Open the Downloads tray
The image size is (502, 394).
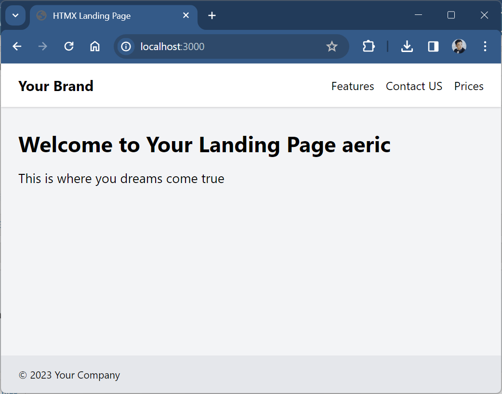click(x=407, y=46)
